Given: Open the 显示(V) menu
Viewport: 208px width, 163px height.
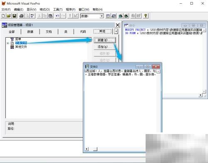Looking at the screenshot, I should (x=32, y=10).
